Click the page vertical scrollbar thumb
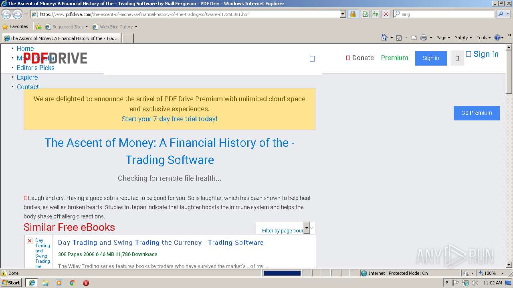The height and width of the screenshot is (288, 513). (509, 72)
